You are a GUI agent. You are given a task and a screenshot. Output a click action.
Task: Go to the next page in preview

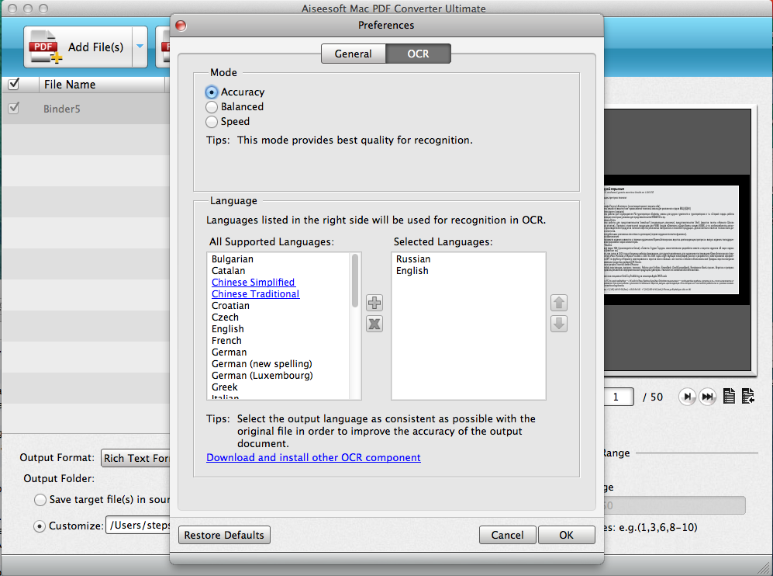coord(687,397)
